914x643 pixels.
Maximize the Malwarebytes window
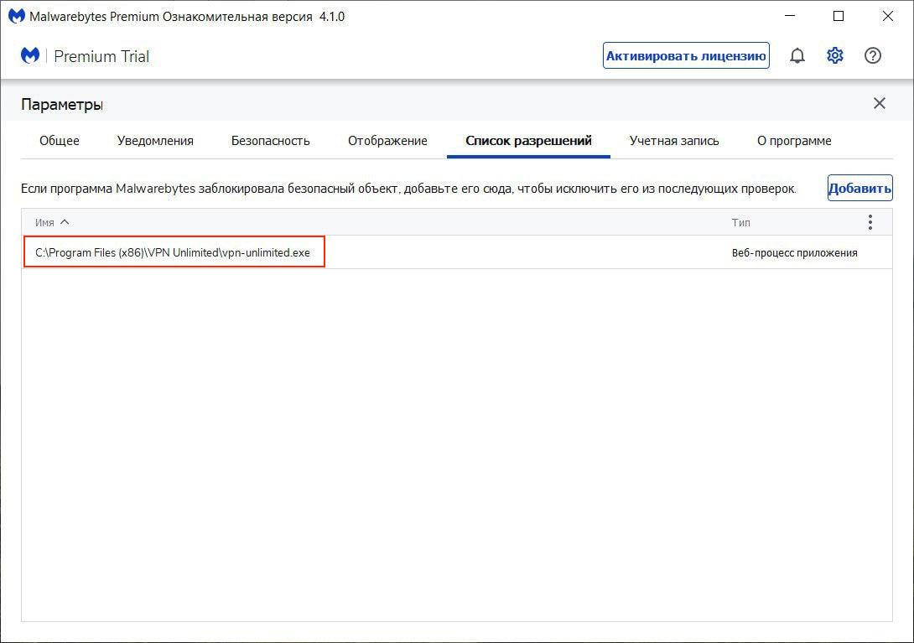point(839,16)
